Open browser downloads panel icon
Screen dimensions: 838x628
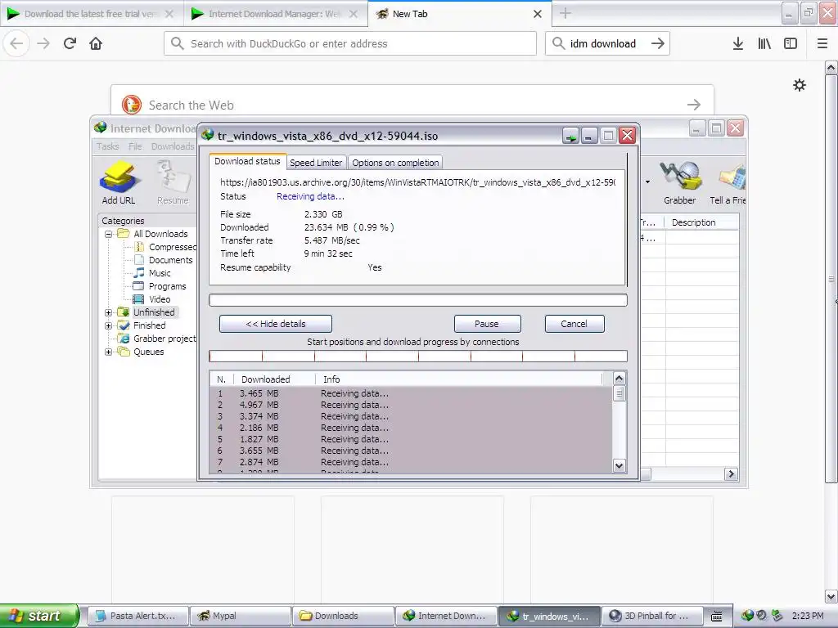point(737,44)
